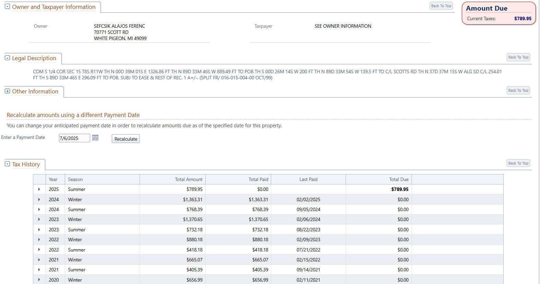Viewport: 541px width, 284px height.
Task: Click Back To Top beside Legal Description
Action: 518,57
